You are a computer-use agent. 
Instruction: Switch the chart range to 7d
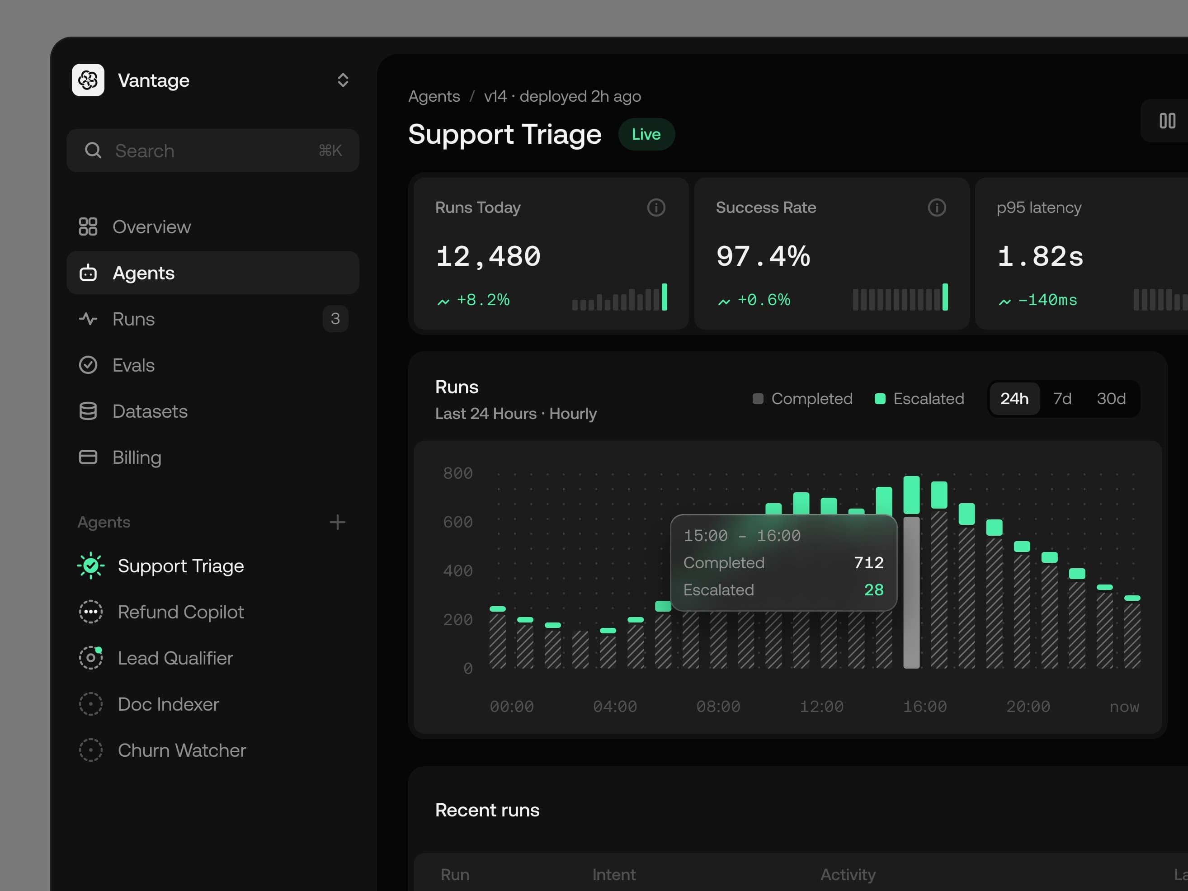1062,399
